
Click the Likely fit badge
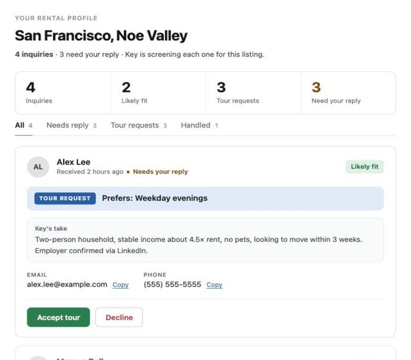point(364,167)
